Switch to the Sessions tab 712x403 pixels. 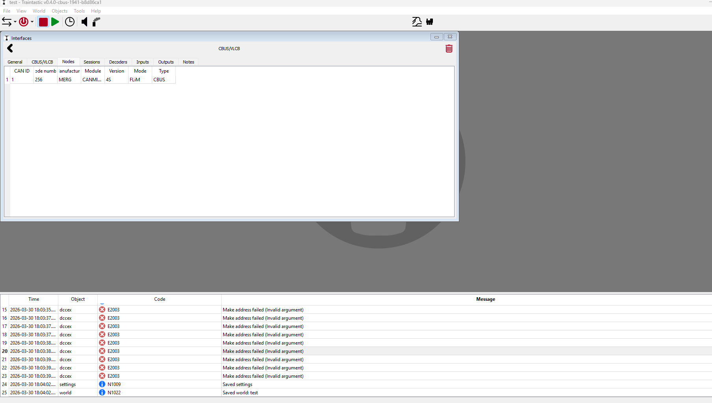coord(91,62)
